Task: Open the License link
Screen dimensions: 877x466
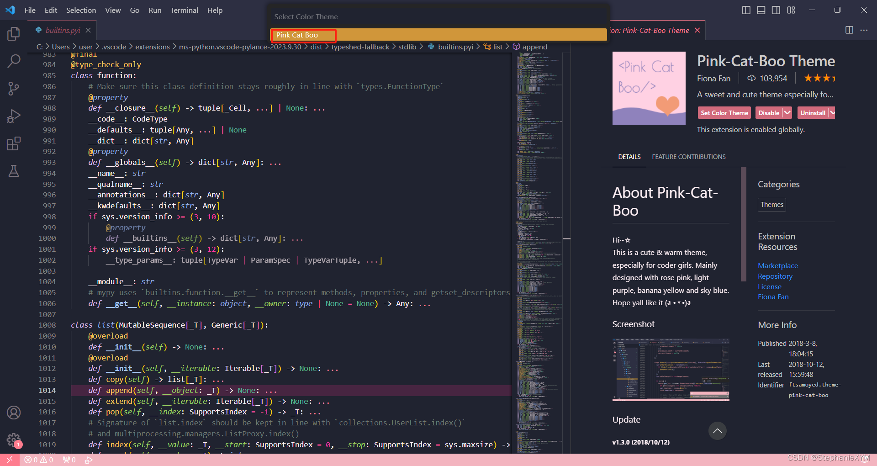Action: coord(770,286)
